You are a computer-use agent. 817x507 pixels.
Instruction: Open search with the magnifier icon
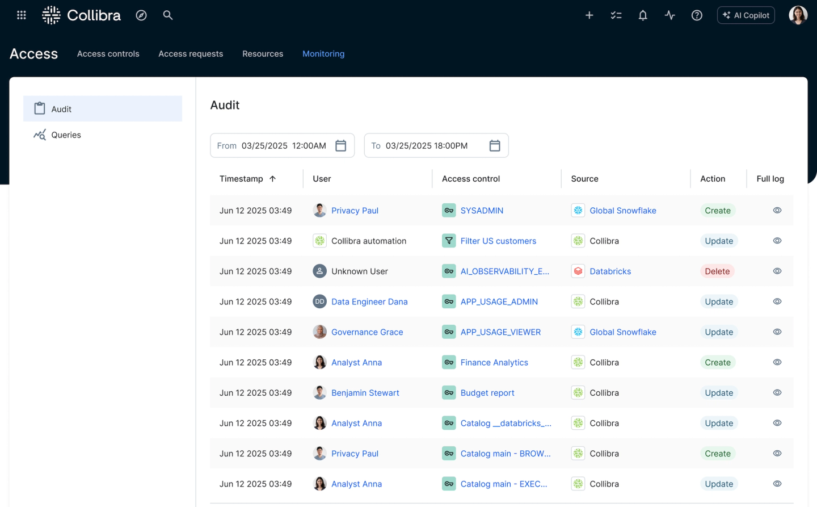pos(168,15)
